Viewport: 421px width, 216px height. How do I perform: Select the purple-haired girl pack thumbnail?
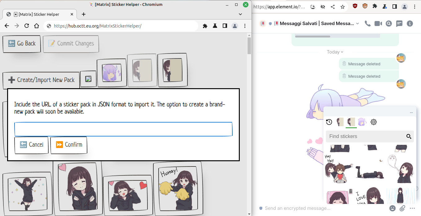point(112,73)
